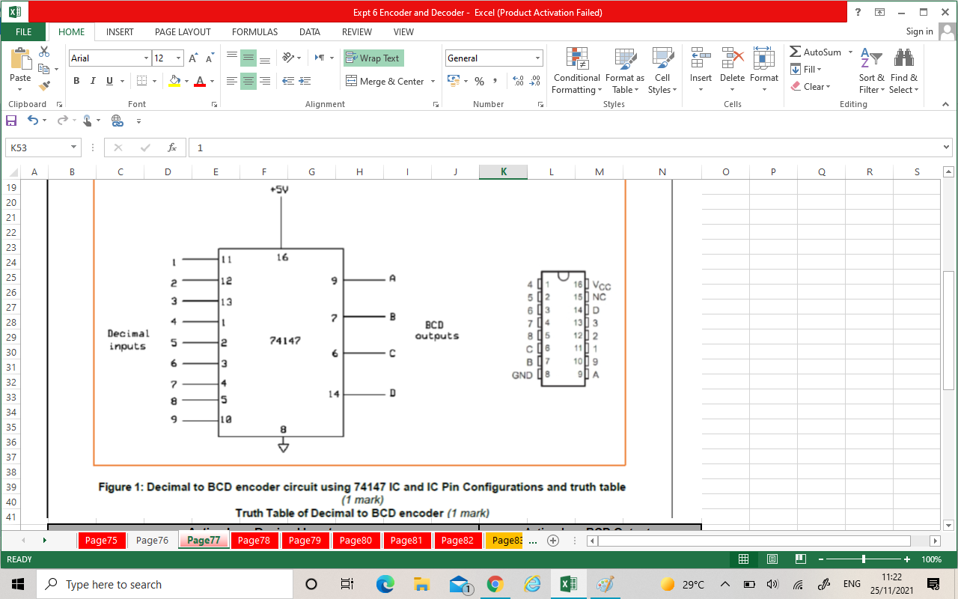
Task: Open the Name Box dropdown arrow
Action: [x=73, y=148]
